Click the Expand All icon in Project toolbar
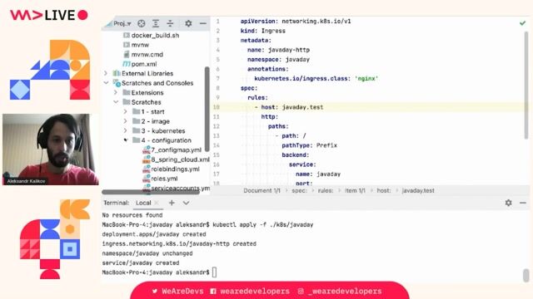Viewport: 533px width, 299px height. pyautogui.click(x=156, y=23)
